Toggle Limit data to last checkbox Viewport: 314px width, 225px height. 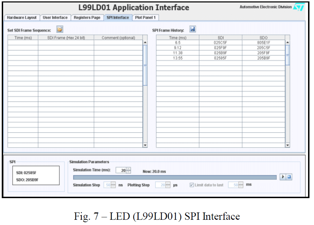pos(192,185)
